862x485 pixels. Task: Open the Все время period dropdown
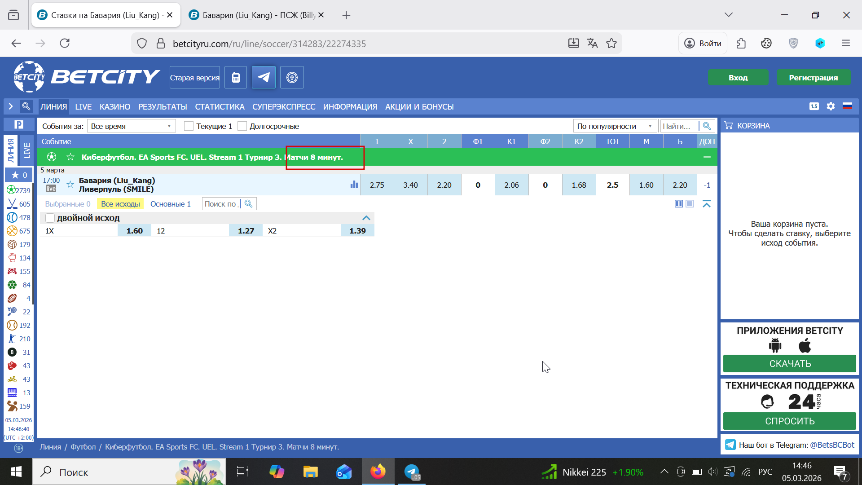click(131, 126)
